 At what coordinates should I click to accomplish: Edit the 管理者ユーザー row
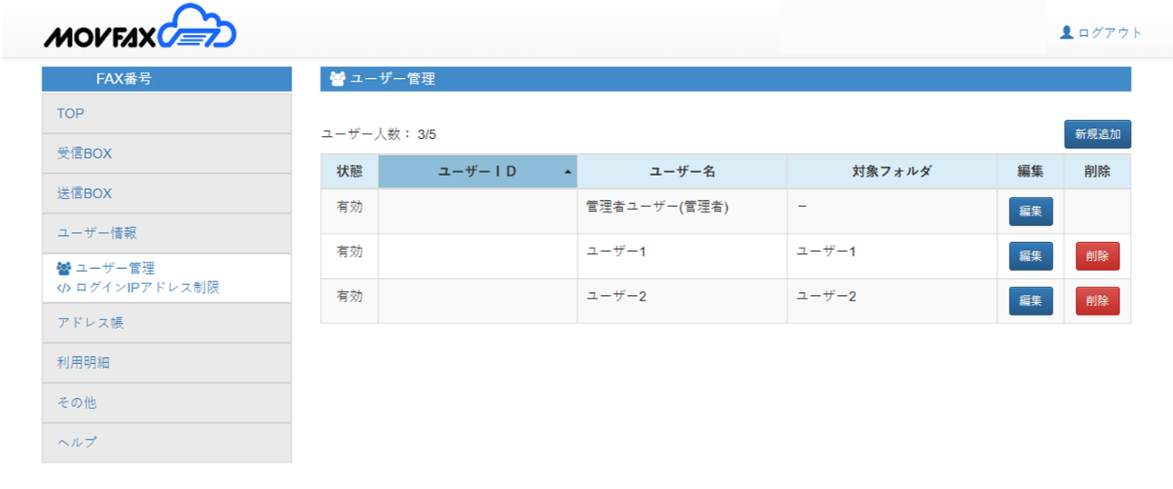point(1031,212)
